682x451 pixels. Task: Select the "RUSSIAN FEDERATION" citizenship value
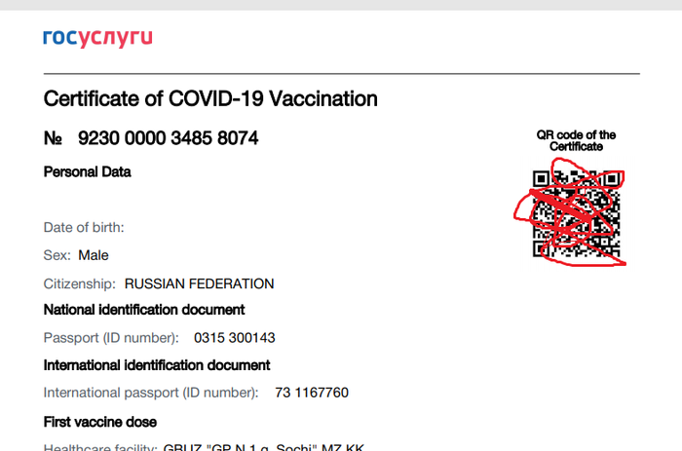(x=199, y=283)
